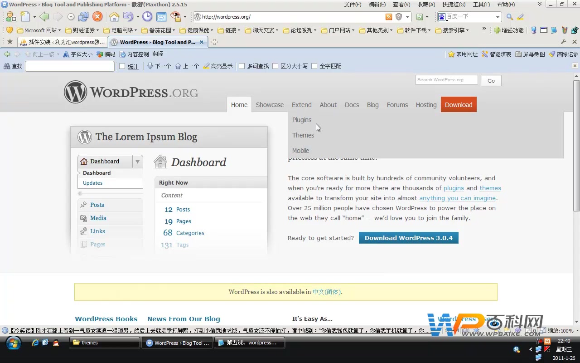Switch to 插件安装 tab

pyautogui.click(x=63, y=42)
